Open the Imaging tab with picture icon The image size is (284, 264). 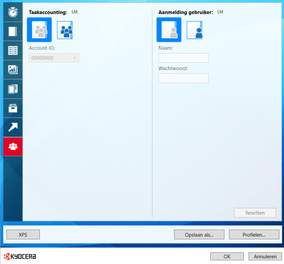coord(13,70)
